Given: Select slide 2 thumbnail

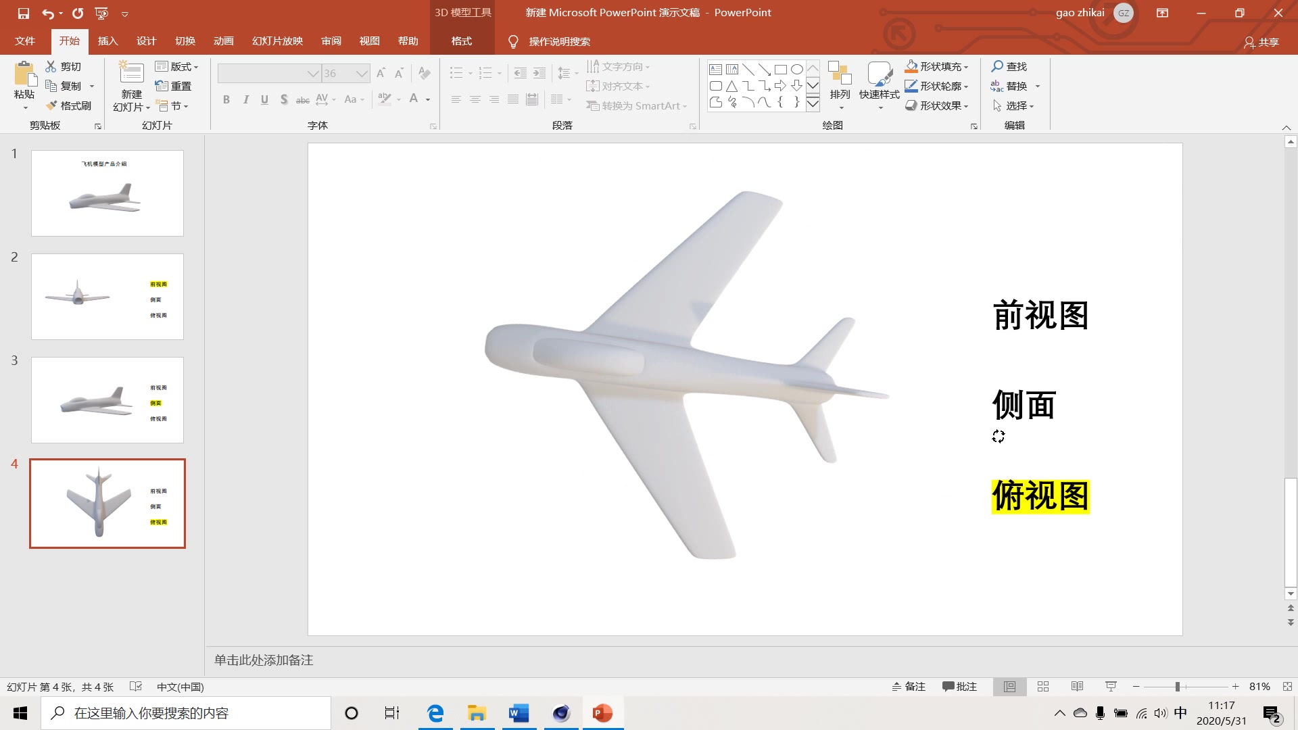Looking at the screenshot, I should (107, 296).
